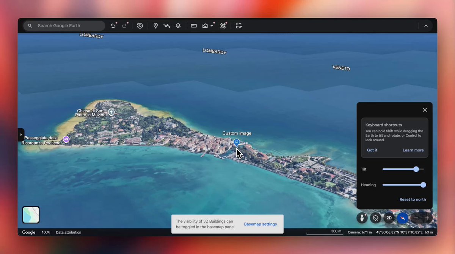Open Basemap settings from the notification
This screenshot has width=455, height=254.
pos(260,224)
